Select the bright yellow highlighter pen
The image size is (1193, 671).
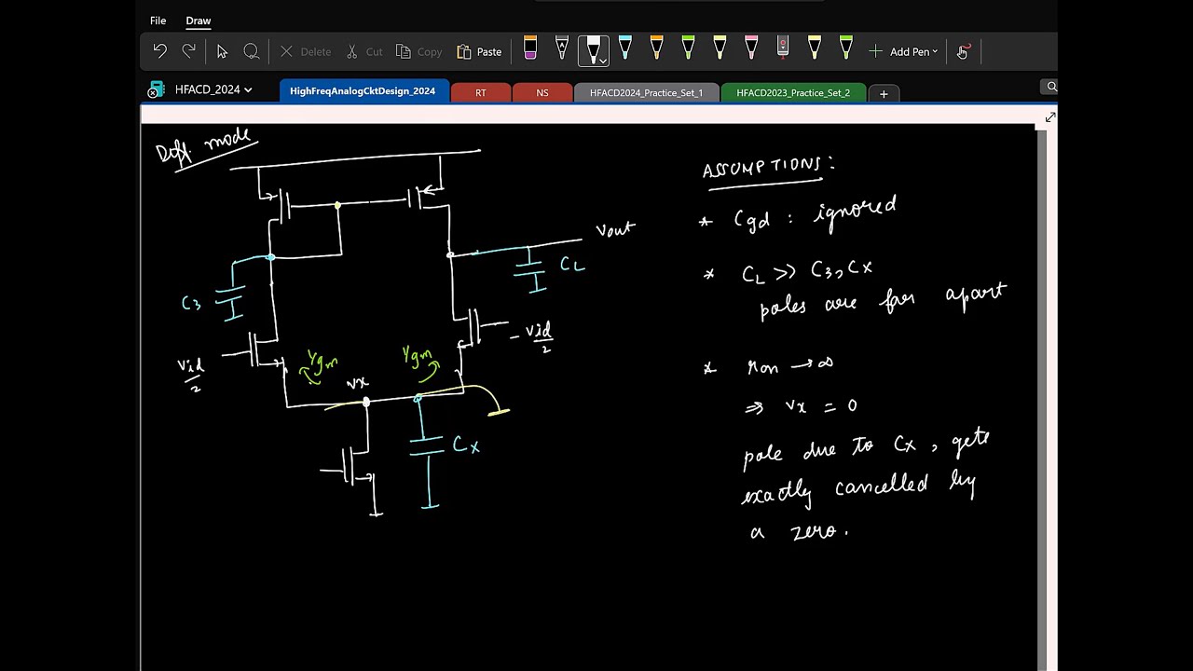tap(815, 48)
